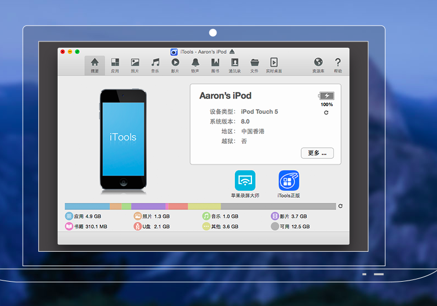Screen dimensions: 437x306
Task: Click the system version value 8.0
Action: tap(245, 121)
